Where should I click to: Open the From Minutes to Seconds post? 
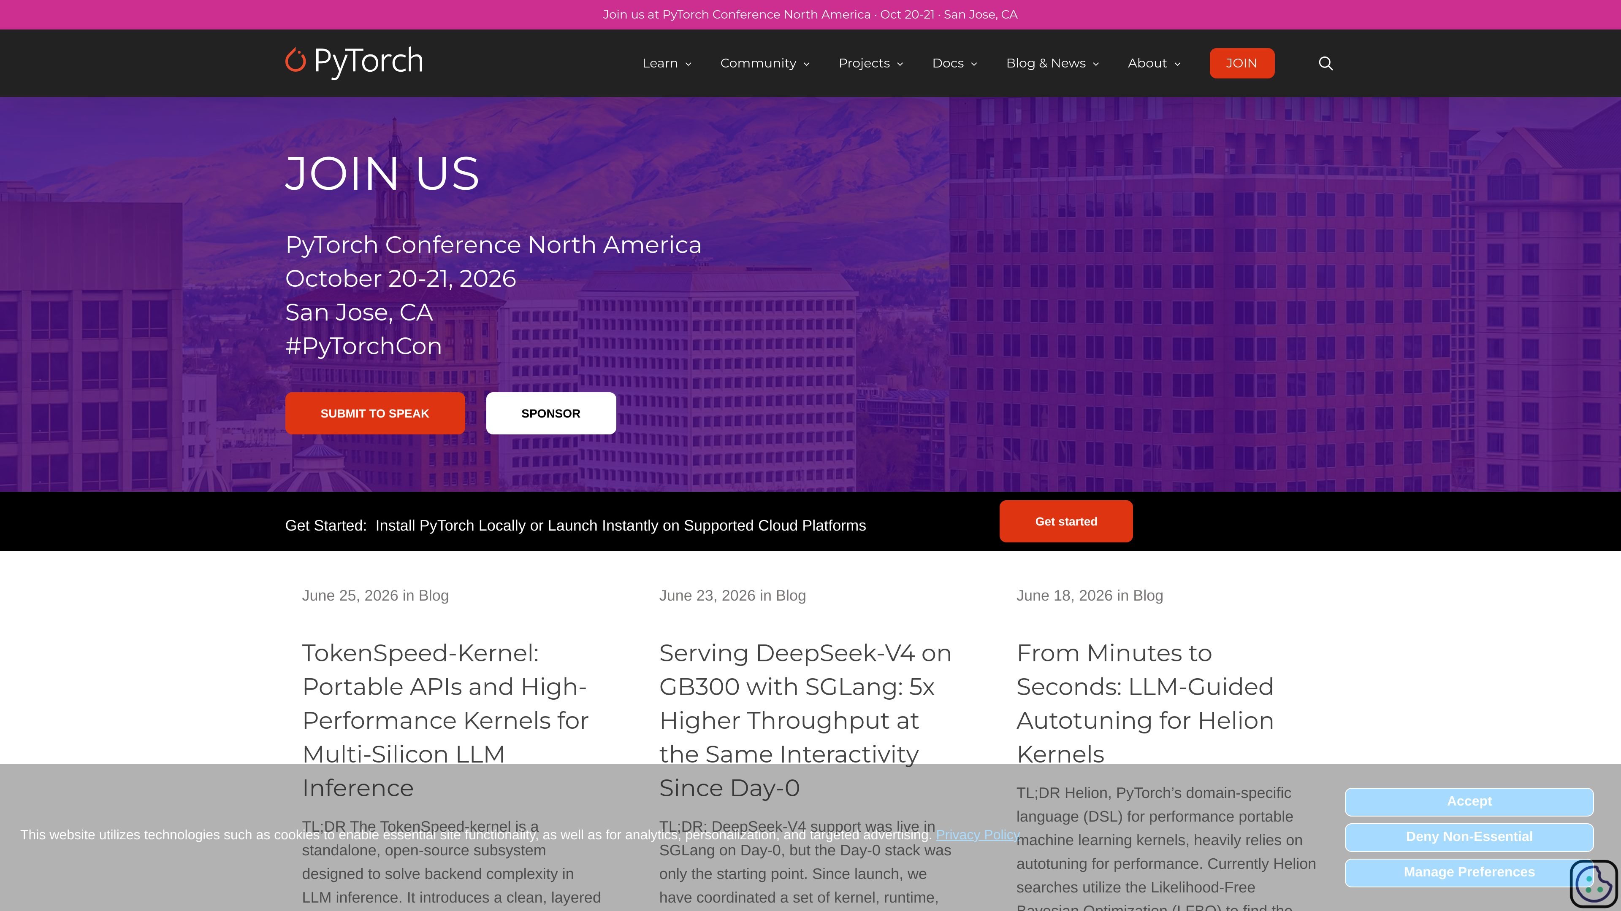tap(1145, 703)
